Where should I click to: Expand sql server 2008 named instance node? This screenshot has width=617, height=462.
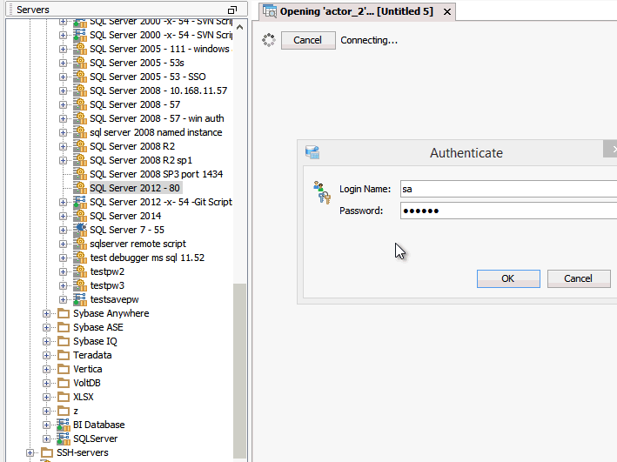coord(63,132)
